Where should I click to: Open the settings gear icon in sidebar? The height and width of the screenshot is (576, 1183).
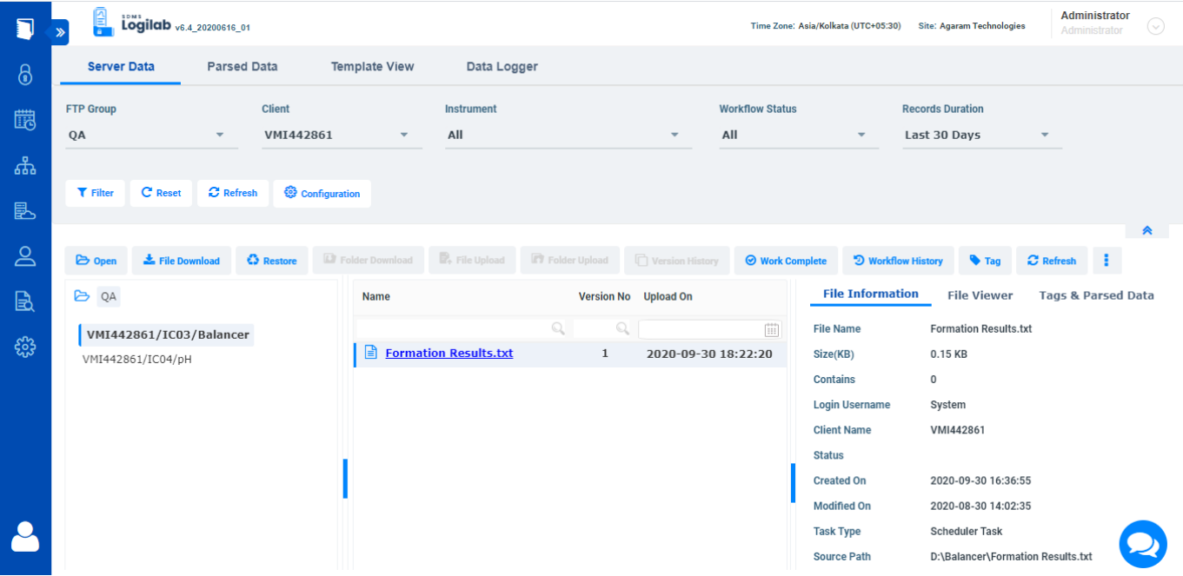point(25,346)
